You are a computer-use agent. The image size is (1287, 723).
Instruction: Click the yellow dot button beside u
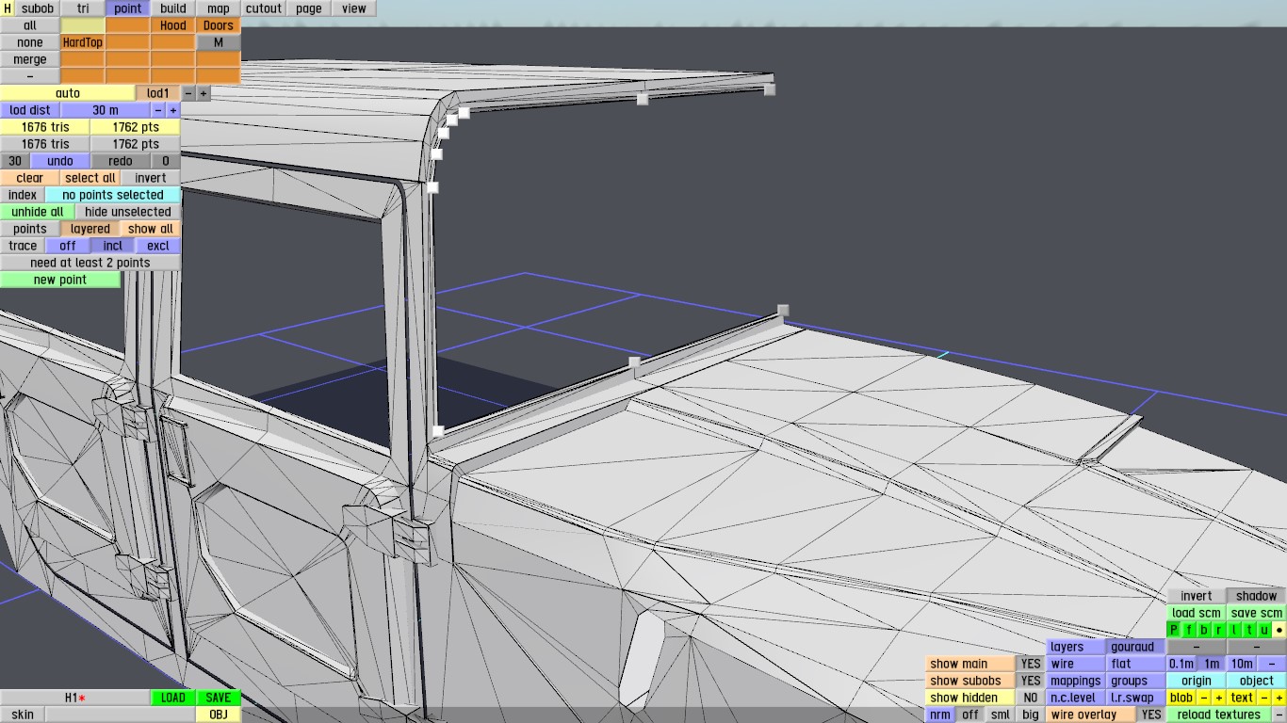(1279, 630)
